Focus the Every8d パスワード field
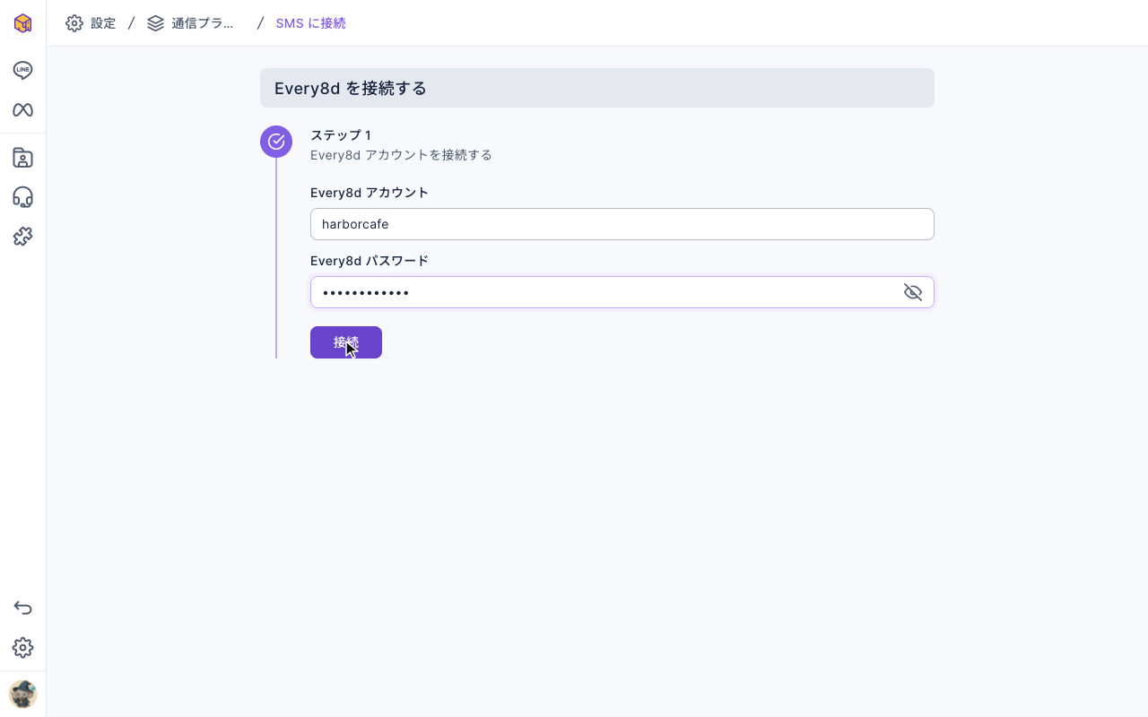1148x717 pixels. 622,292
